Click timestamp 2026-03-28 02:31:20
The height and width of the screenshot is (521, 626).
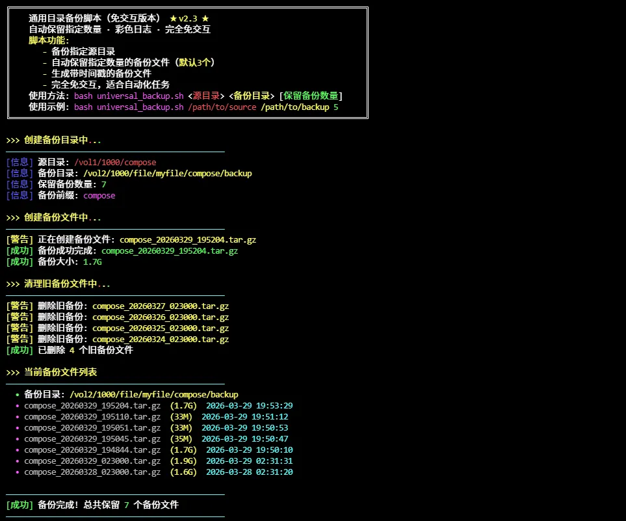[249, 472]
